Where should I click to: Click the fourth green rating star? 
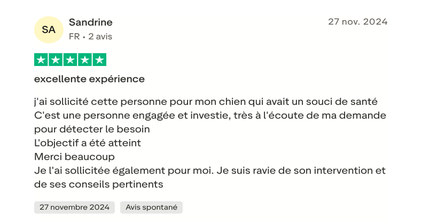[x=85, y=60]
